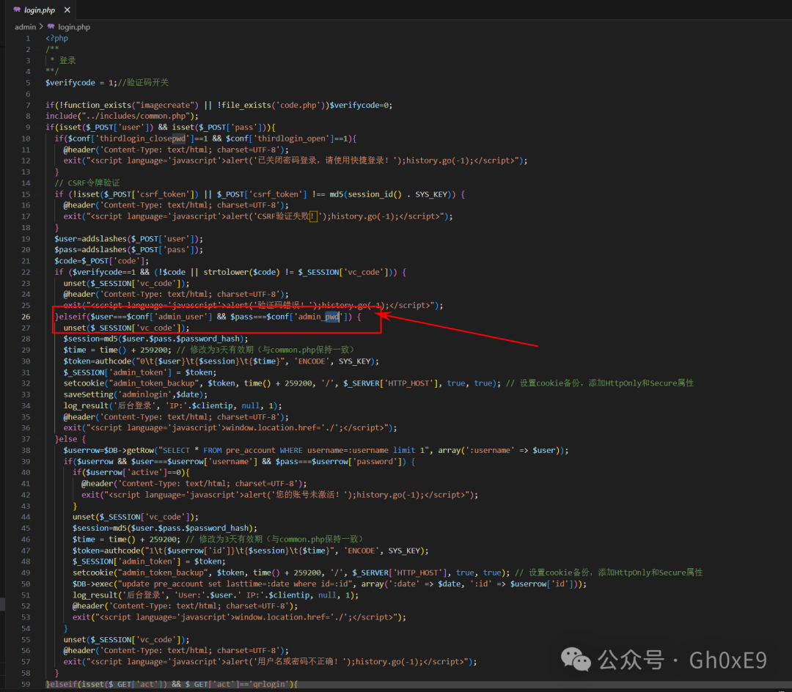The width and height of the screenshot is (792, 692).
Task: Click '$DB->exec' on line 50
Action: [95, 584]
